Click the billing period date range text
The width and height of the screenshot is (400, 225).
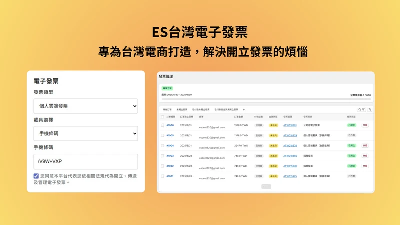tap(177, 95)
